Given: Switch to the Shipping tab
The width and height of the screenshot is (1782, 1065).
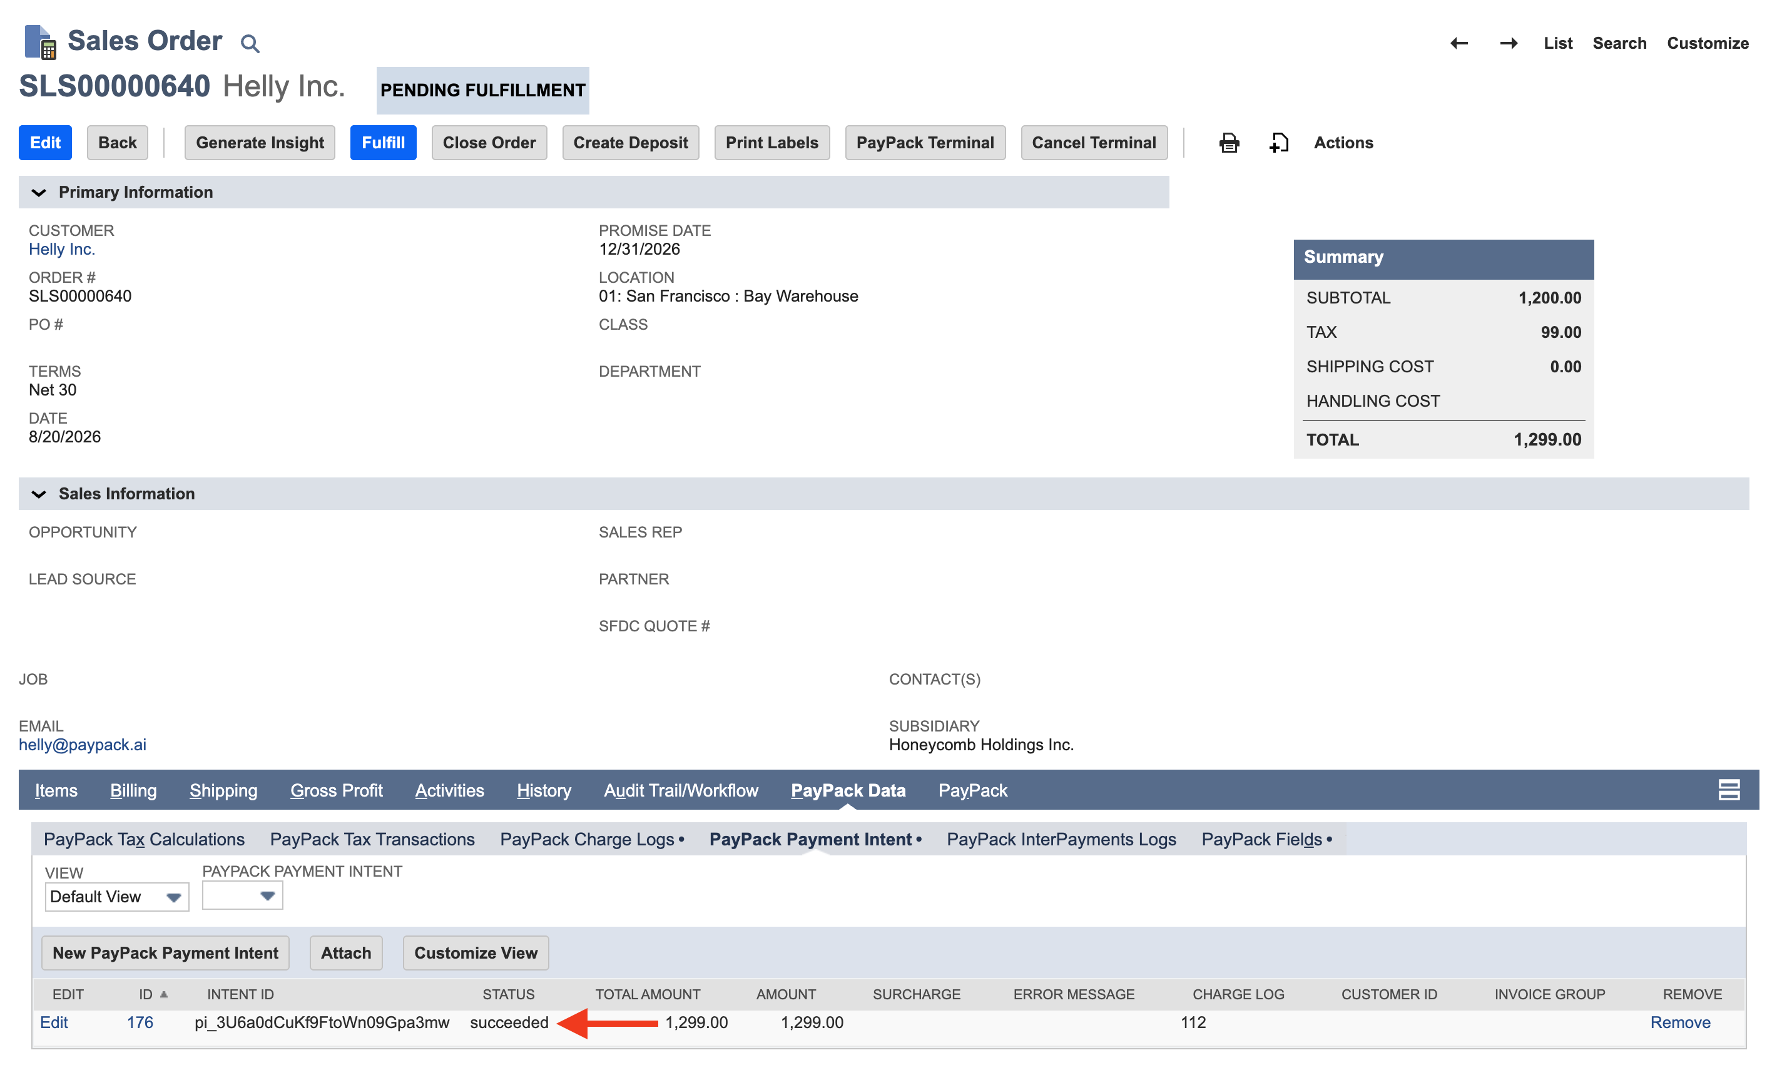Looking at the screenshot, I should point(223,790).
